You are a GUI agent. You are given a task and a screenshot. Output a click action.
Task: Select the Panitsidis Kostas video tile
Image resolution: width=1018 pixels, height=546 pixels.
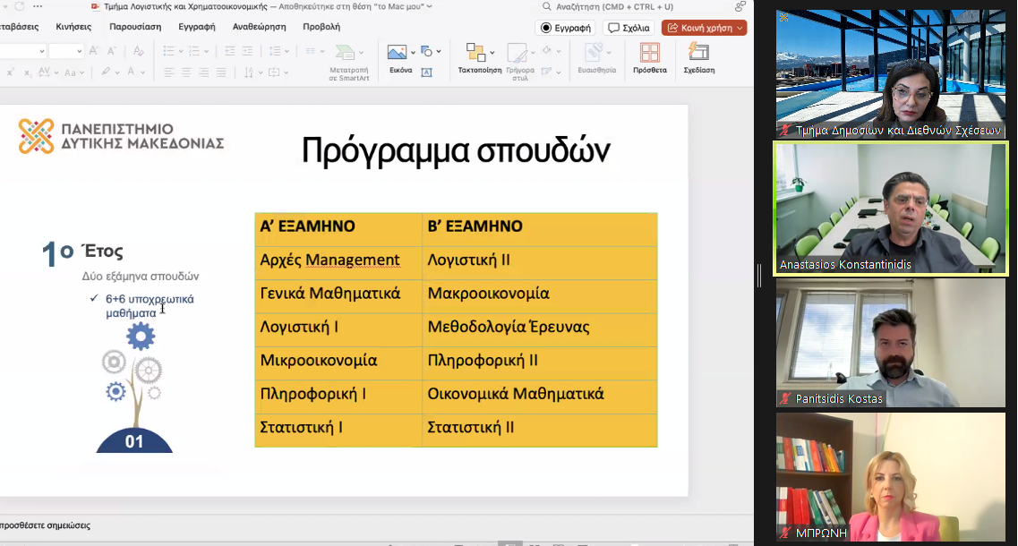coord(891,343)
